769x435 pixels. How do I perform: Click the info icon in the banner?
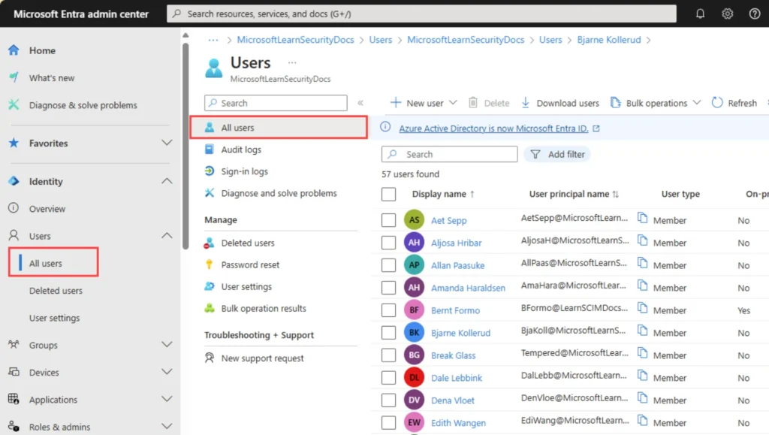click(385, 127)
